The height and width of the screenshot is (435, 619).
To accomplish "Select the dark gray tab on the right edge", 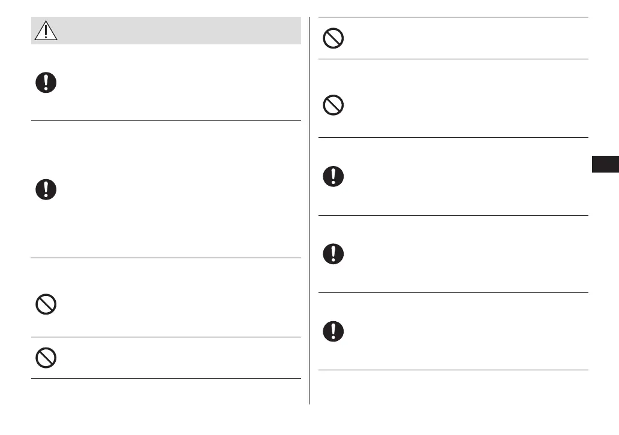I will (x=605, y=164).
